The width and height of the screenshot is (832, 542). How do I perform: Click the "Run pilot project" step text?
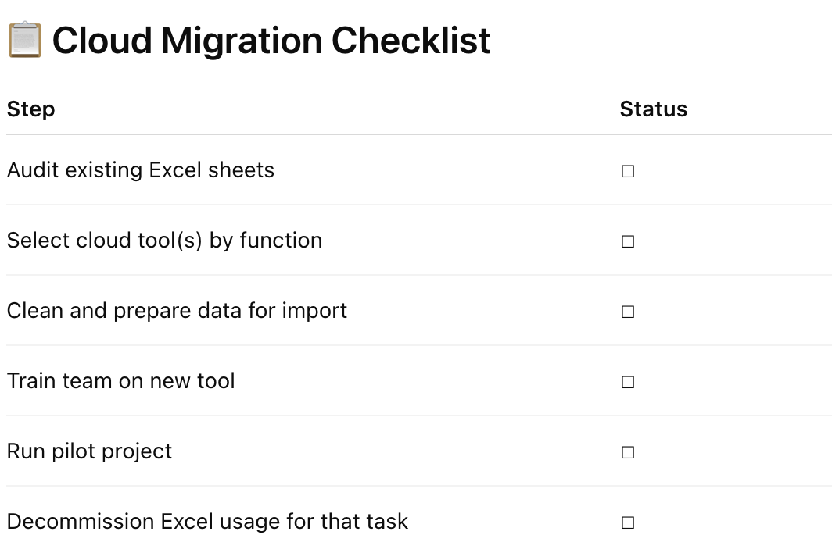90,451
